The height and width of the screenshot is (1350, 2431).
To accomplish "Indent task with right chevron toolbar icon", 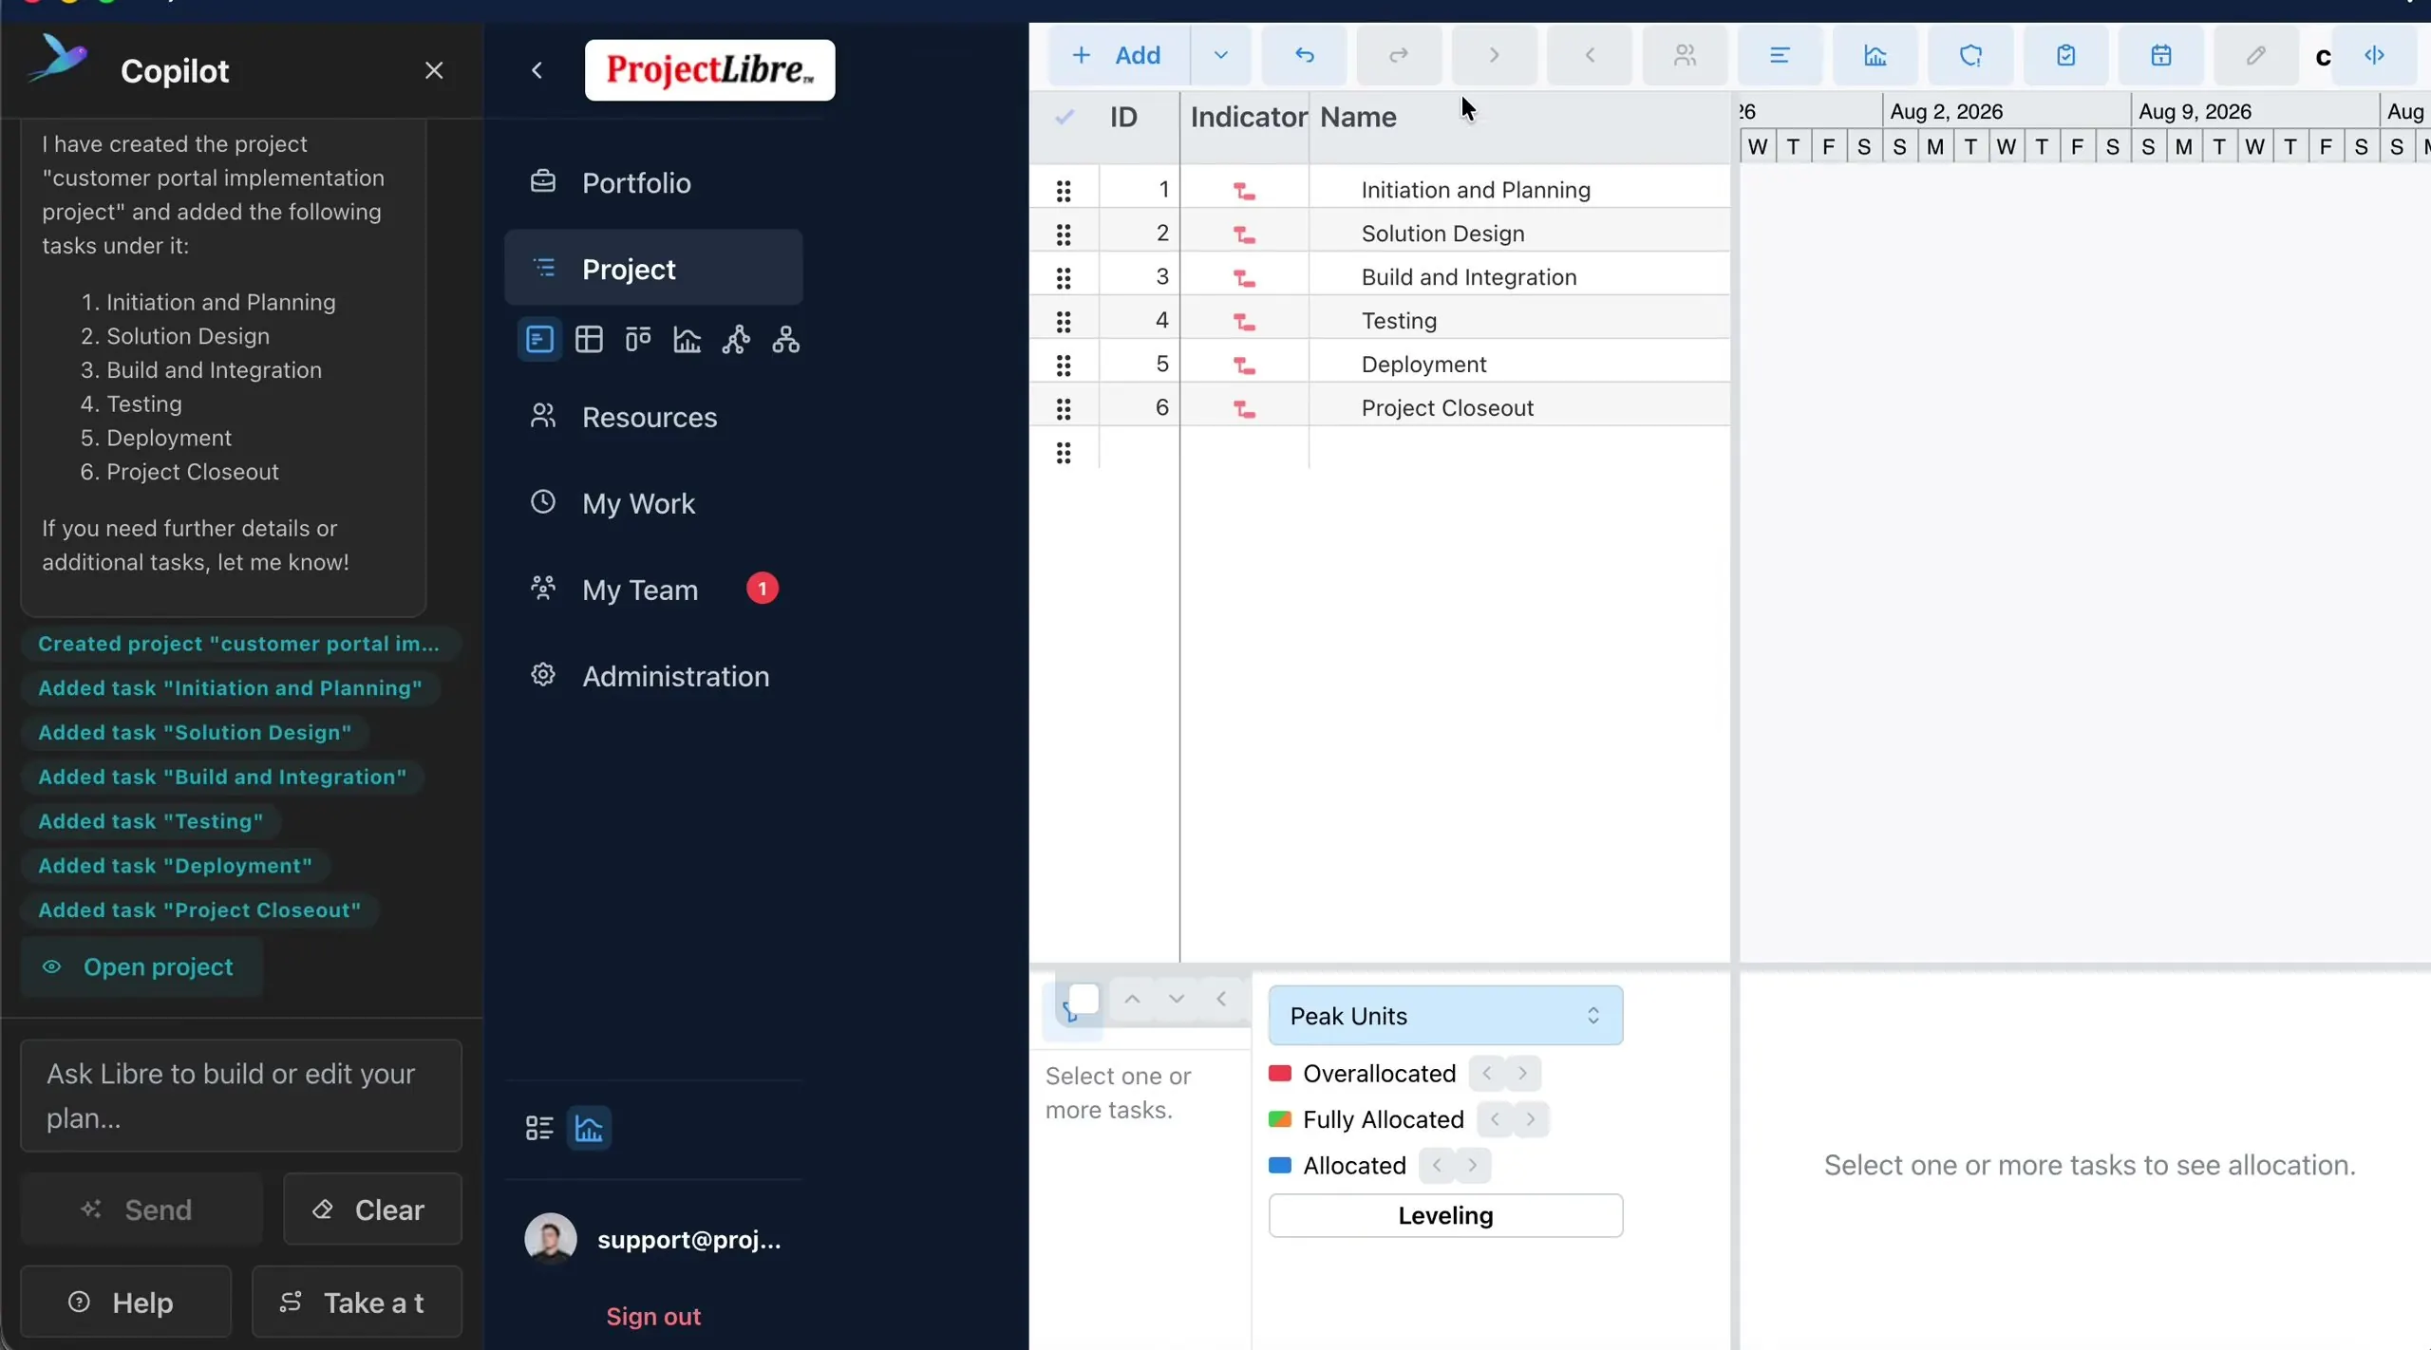I will pyautogui.click(x=1494, y=55).
